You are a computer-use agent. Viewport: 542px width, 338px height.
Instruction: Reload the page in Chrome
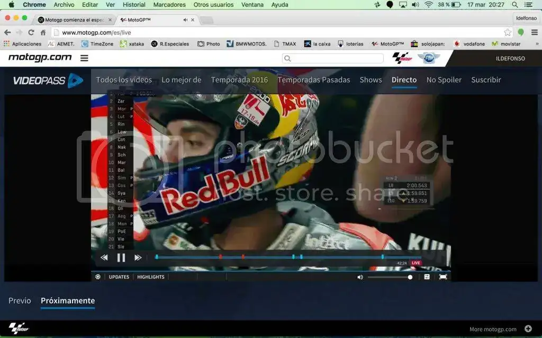[31, 32]
